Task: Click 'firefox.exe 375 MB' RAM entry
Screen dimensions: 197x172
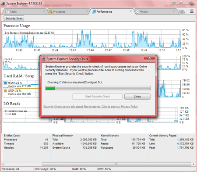Action: [19, 86]
